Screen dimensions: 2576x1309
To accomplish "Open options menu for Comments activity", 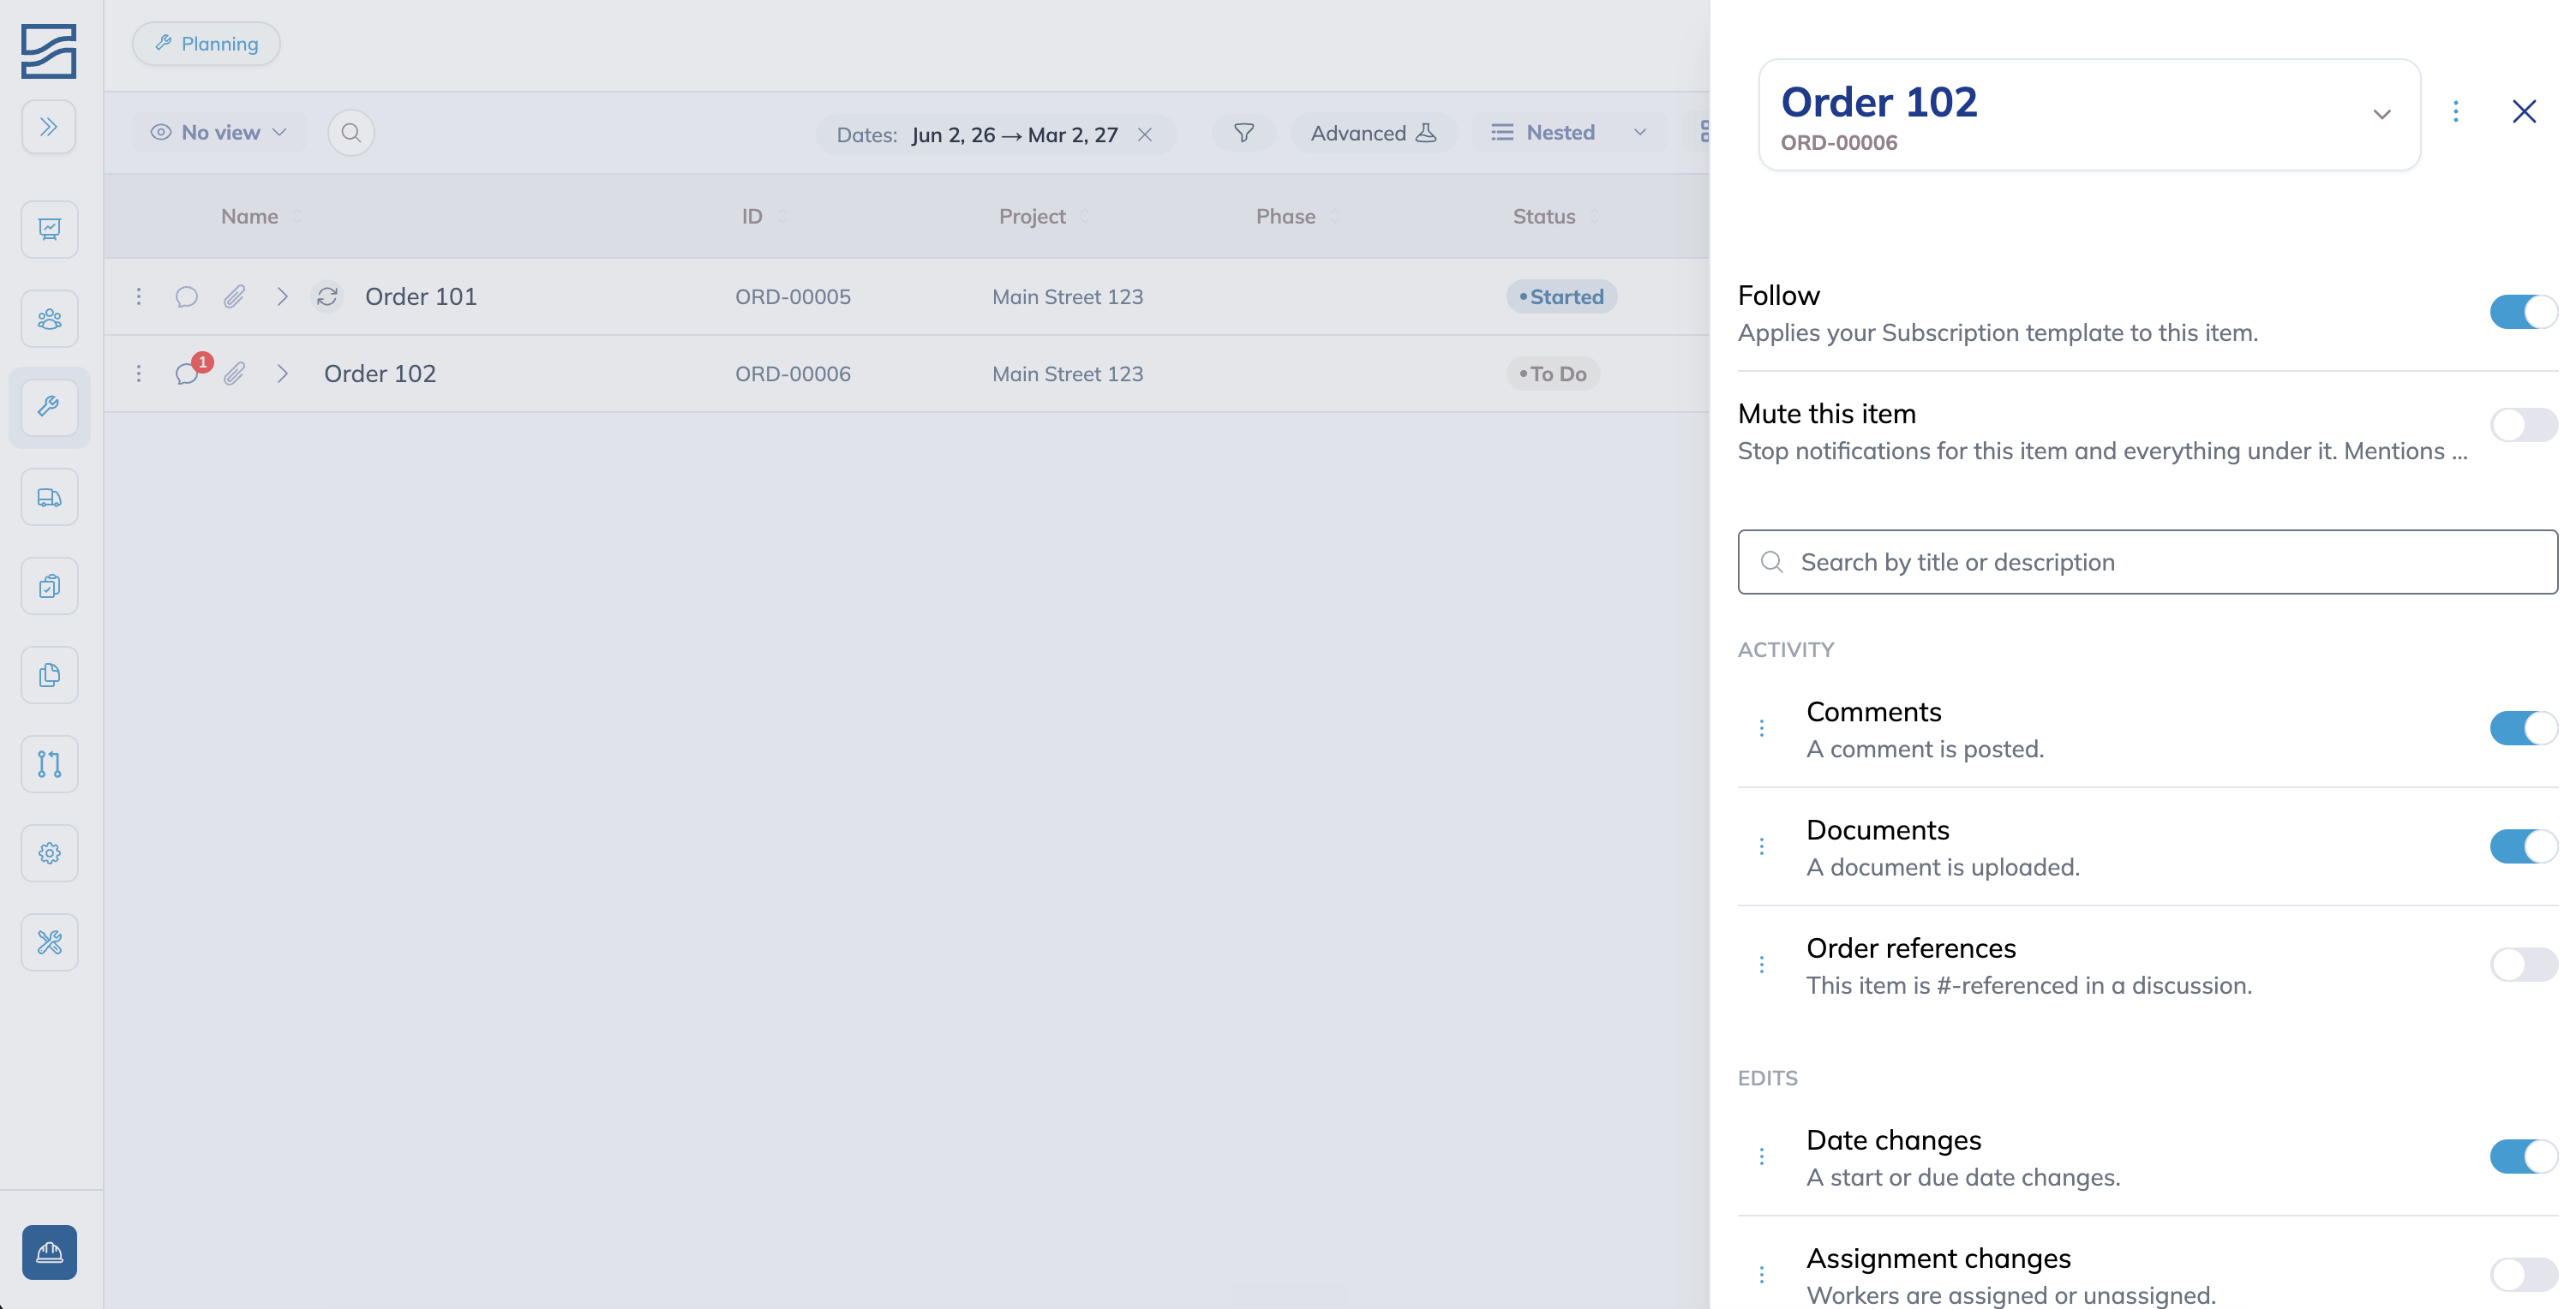I will click(x=1761, y=728).
